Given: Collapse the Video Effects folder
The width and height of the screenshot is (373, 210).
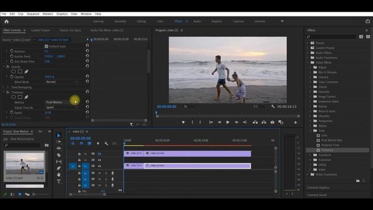Looking at the screenshot, I should 308,62.
